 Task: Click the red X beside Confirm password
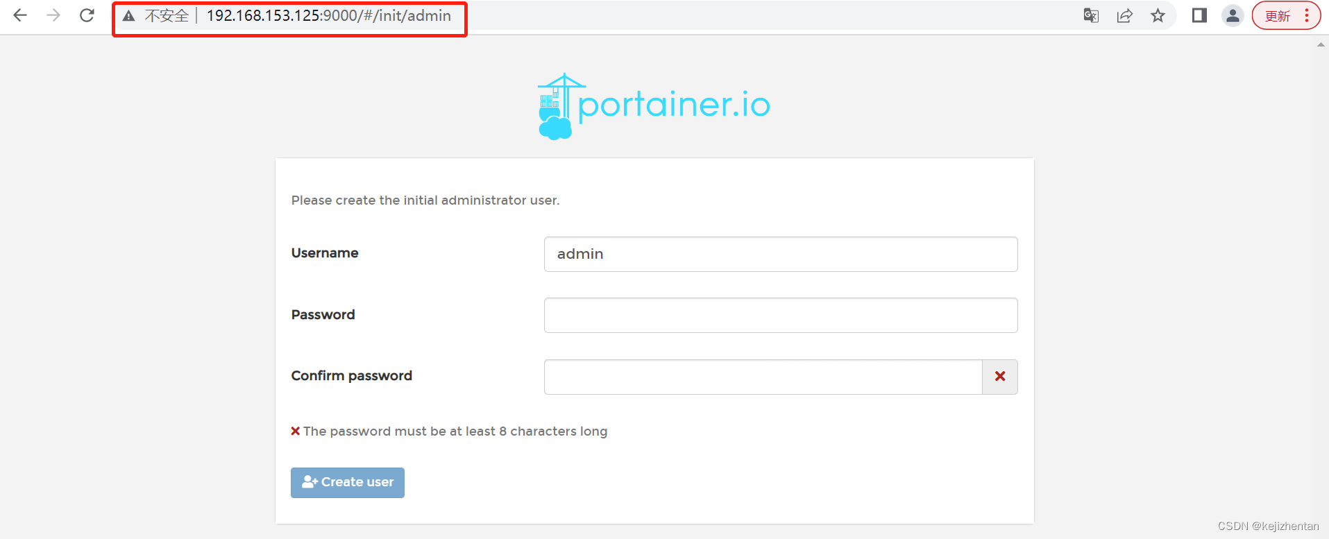point(1000,377)
